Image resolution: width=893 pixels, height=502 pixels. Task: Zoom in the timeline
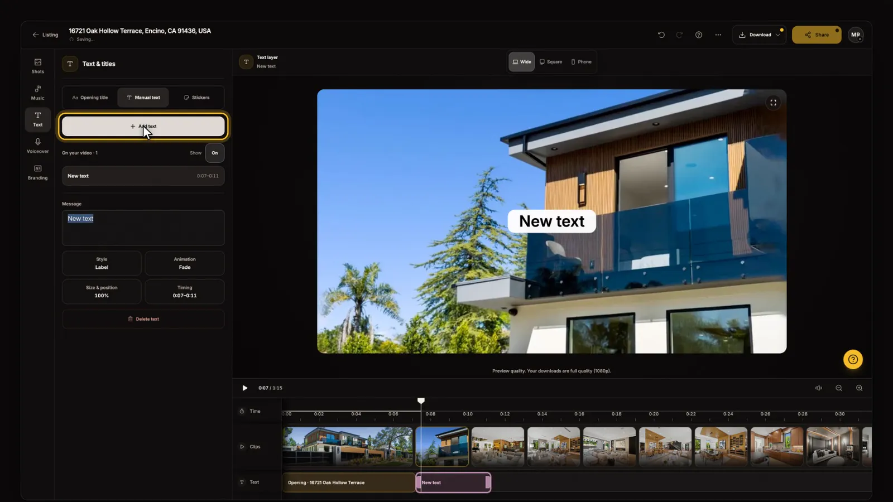(x=859, y=388)
